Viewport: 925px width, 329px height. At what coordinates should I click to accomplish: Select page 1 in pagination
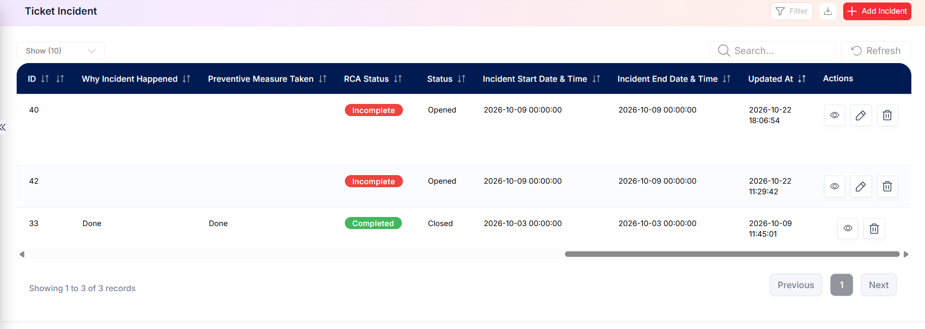842,285
